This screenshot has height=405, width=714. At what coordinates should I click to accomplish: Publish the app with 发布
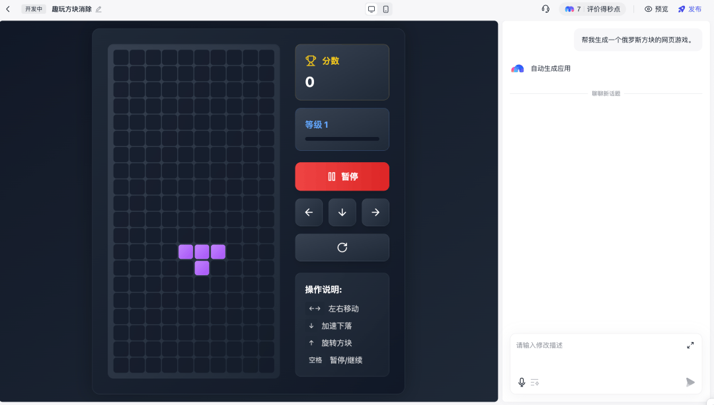pyautogui.click(x=690, y=9)
